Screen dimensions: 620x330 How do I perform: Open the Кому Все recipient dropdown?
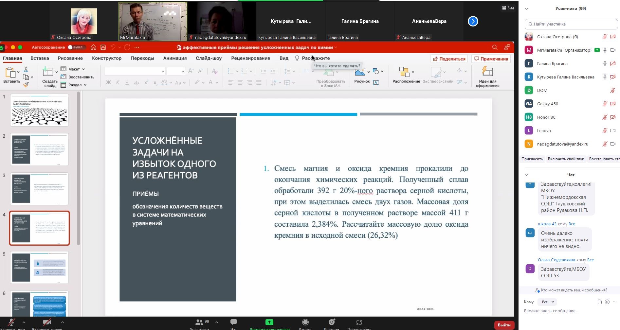pyautogui.click(x=548, y=302)
